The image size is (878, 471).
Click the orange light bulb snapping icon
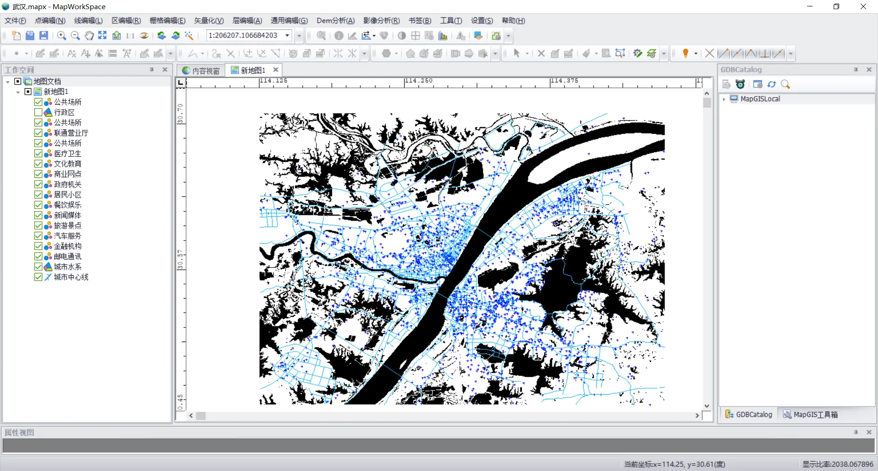point(685,54)
